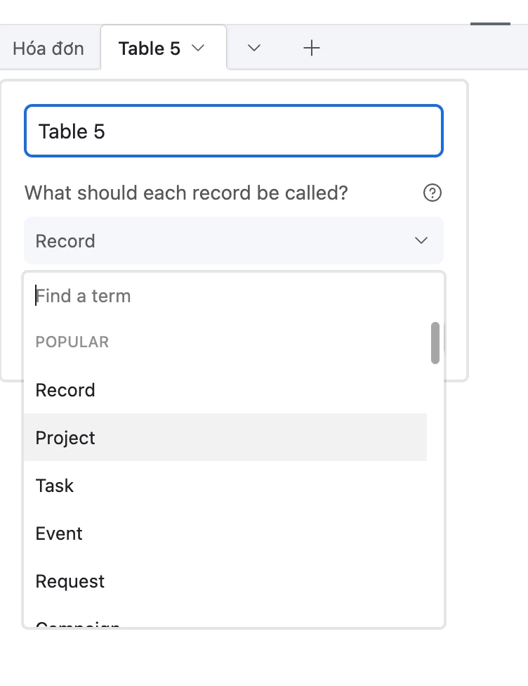The image size is (528, 686).
Task: Click the POPULAR section header
Action: (72, 342)
